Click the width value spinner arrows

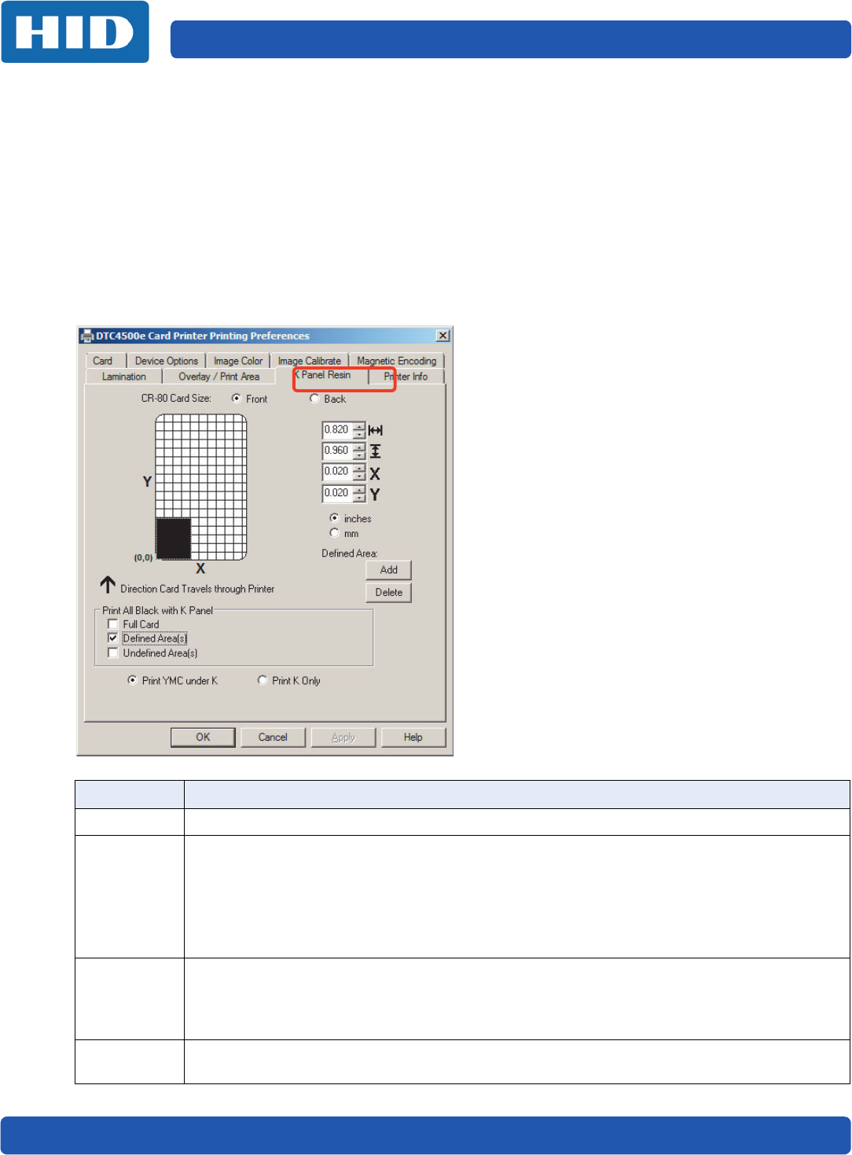(x=359, y=430)
